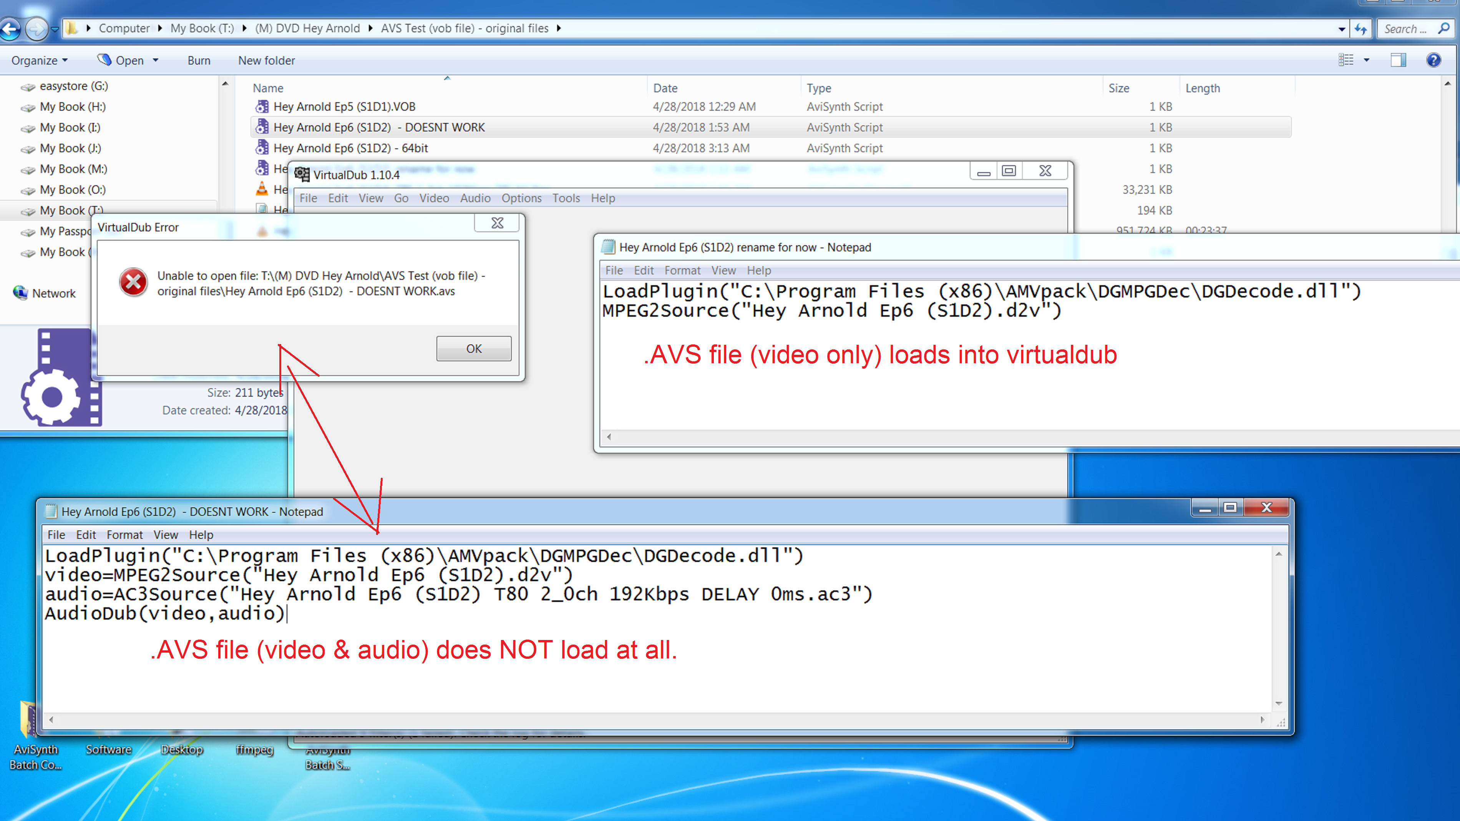Expand arrow after Computer breadcrumb
Image resolution: width=1460 pixels, height=821 pixels.
(160, 28)
